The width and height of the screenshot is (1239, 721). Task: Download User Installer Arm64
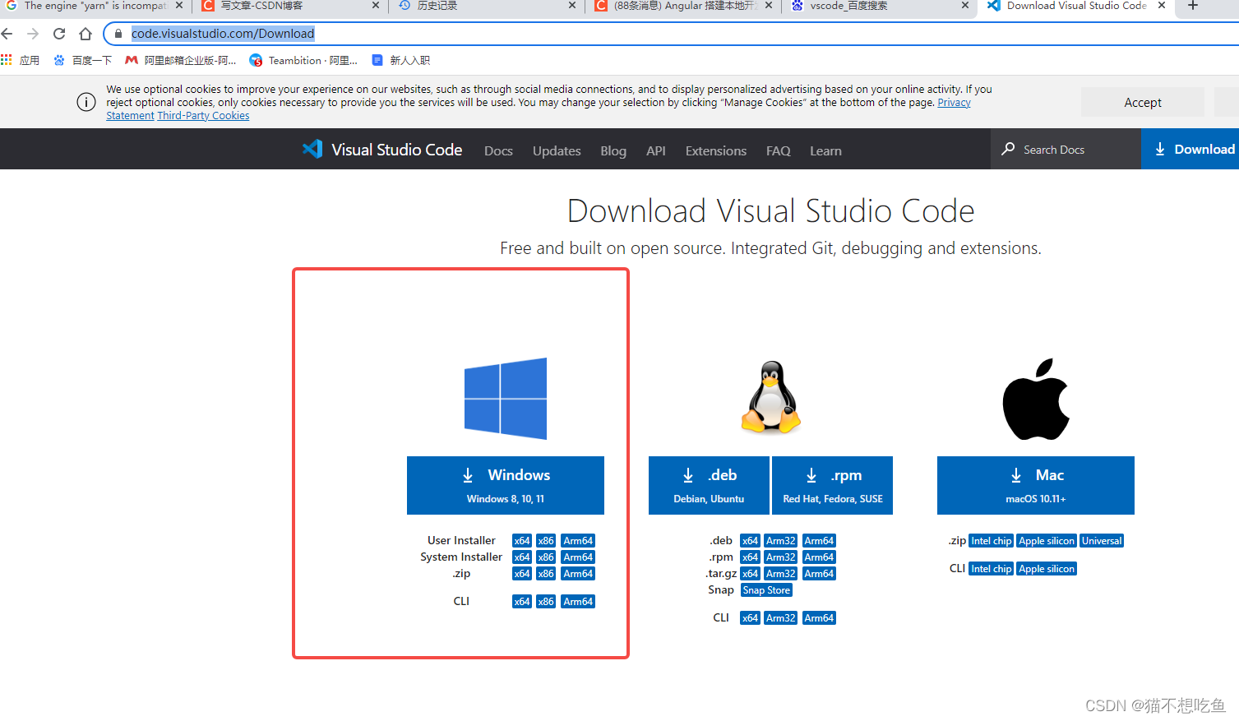(x=578, y=541)
